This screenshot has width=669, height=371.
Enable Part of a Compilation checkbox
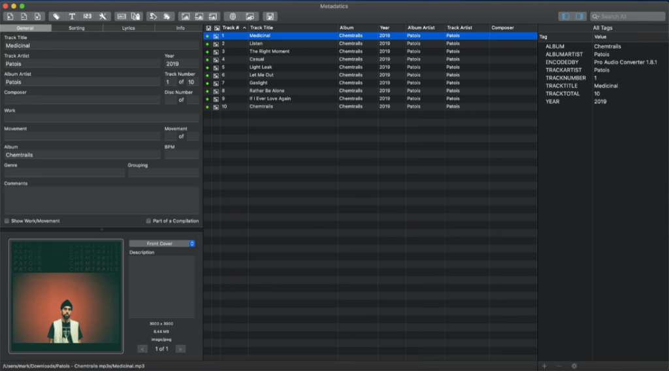pos(148,221)
